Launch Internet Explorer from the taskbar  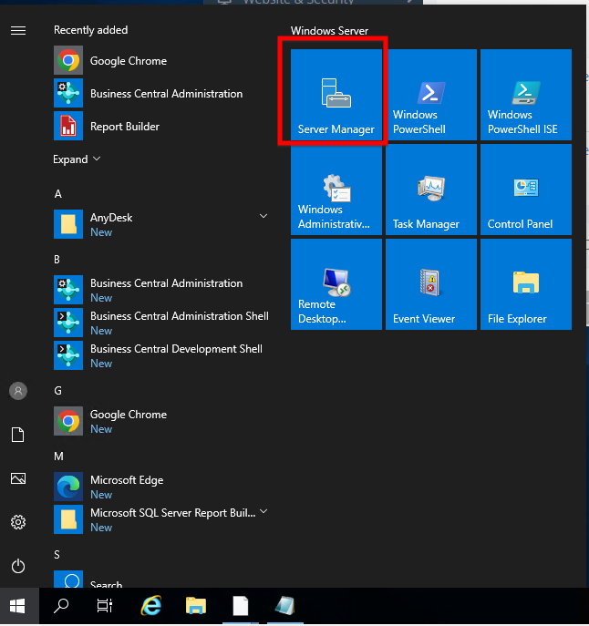point(151,606)
